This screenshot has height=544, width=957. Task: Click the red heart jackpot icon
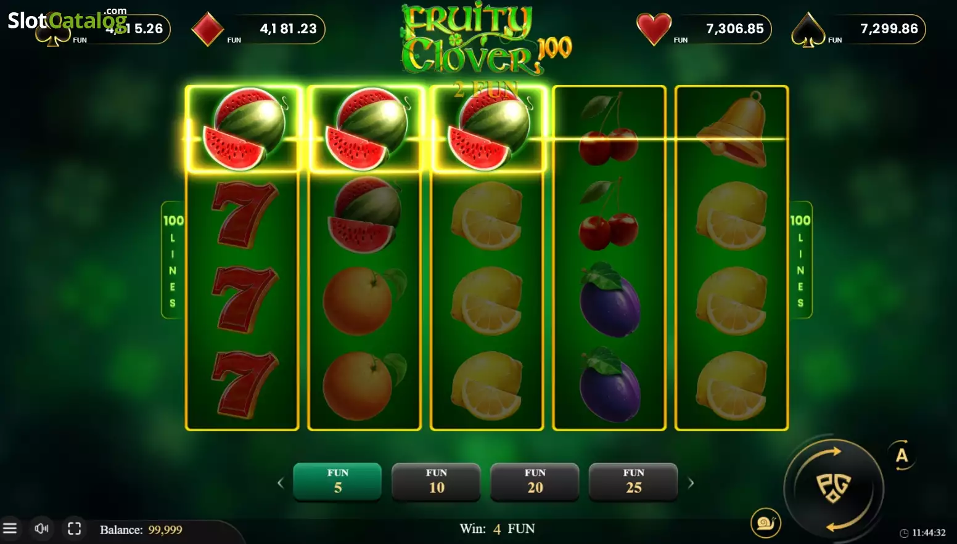(654, 29)
